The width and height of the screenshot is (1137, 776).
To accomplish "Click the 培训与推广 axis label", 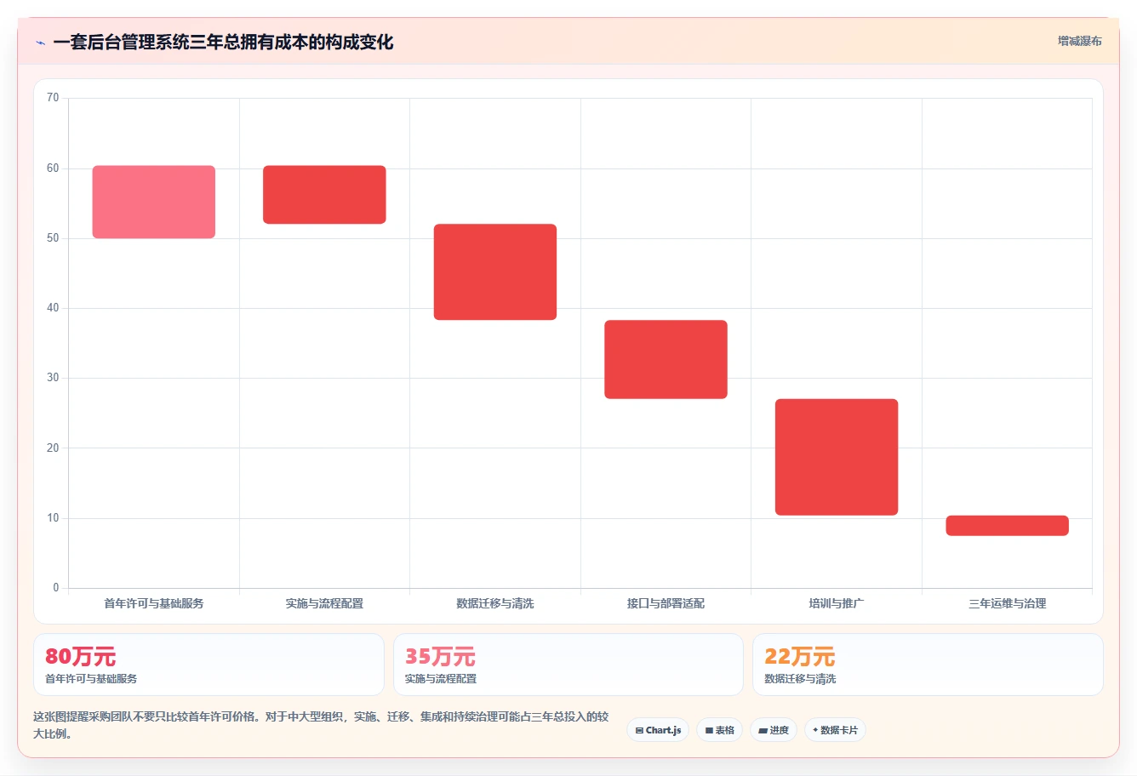I will coord(837,603).
